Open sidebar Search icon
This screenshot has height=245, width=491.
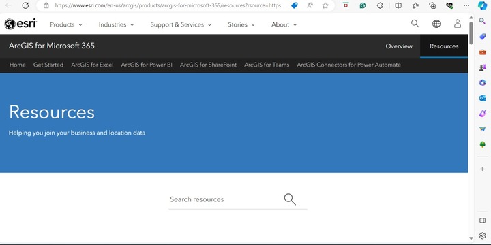pos(482,21)
